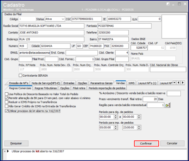Click the Cancelar button
The height and width of the screenshot is (161, 189).
pos(172,143)
